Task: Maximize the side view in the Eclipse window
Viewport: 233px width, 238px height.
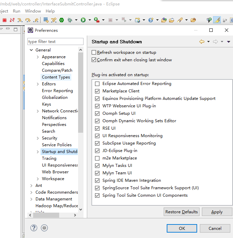Action: pyautogui.click(x=16, y=29)
